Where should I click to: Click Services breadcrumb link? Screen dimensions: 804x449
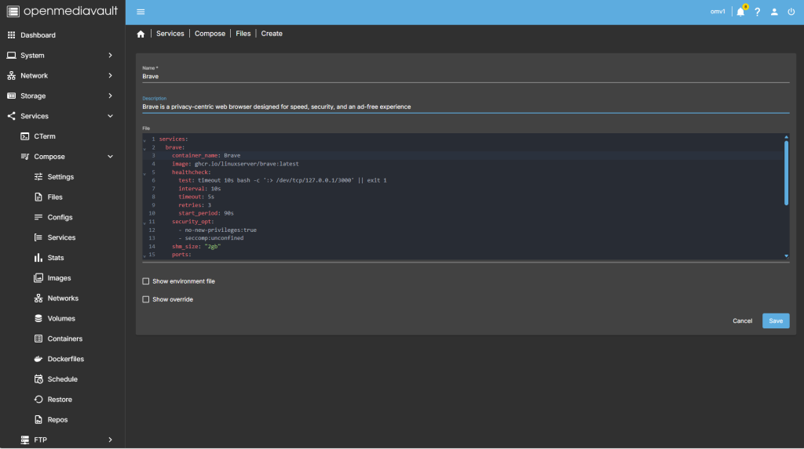point(170,34)
